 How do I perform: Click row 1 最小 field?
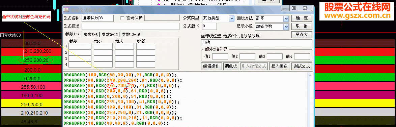tap(103, 46)
